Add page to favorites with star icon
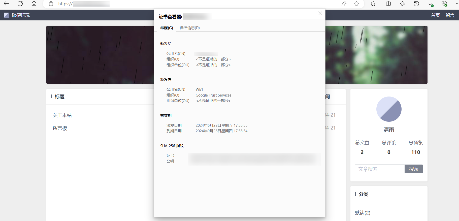This screenshot has width=459, height=221. click(x=356, y=4)
